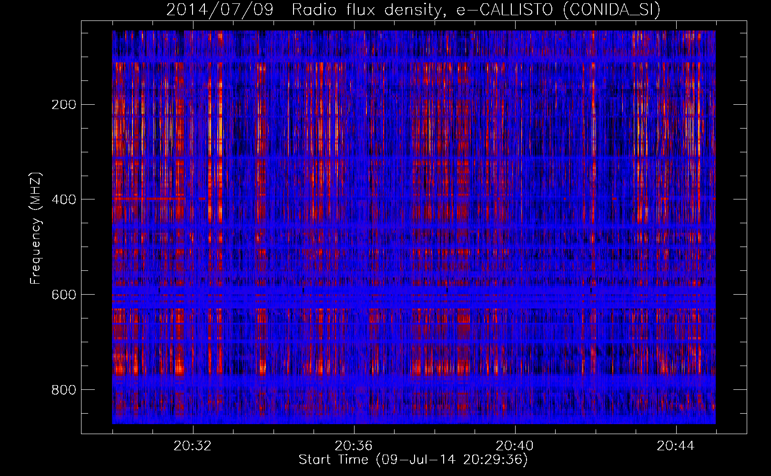The height and width of the screenshot is (476, 771).
Task: Click the 20:36 time tick label
Action: [x=354, y=446]
